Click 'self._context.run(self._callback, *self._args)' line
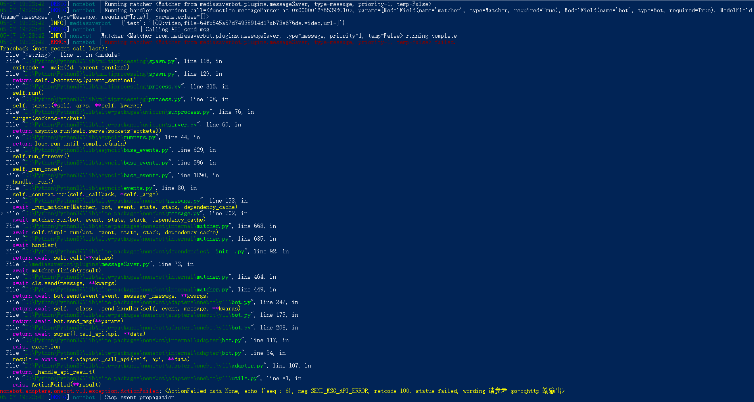Screen dimensions: 754x402 pyautogui.click(x=85, y=194)
